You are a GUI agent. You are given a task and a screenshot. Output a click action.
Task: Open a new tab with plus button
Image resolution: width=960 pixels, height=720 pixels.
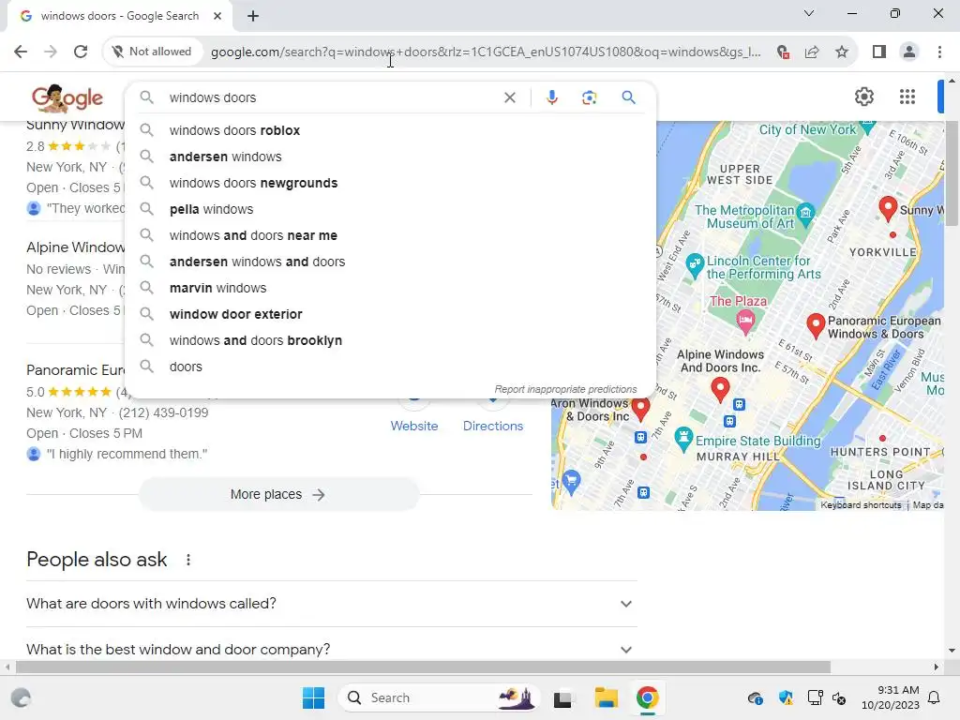point(253,16)
